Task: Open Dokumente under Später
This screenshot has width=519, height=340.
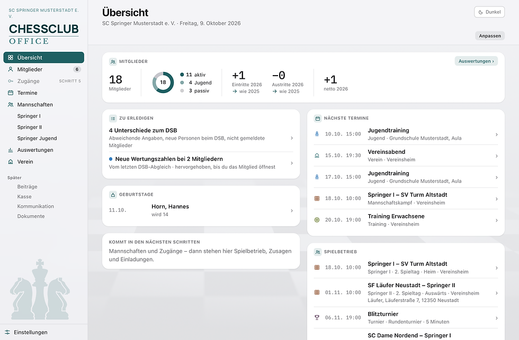Action: coord(31,216)
